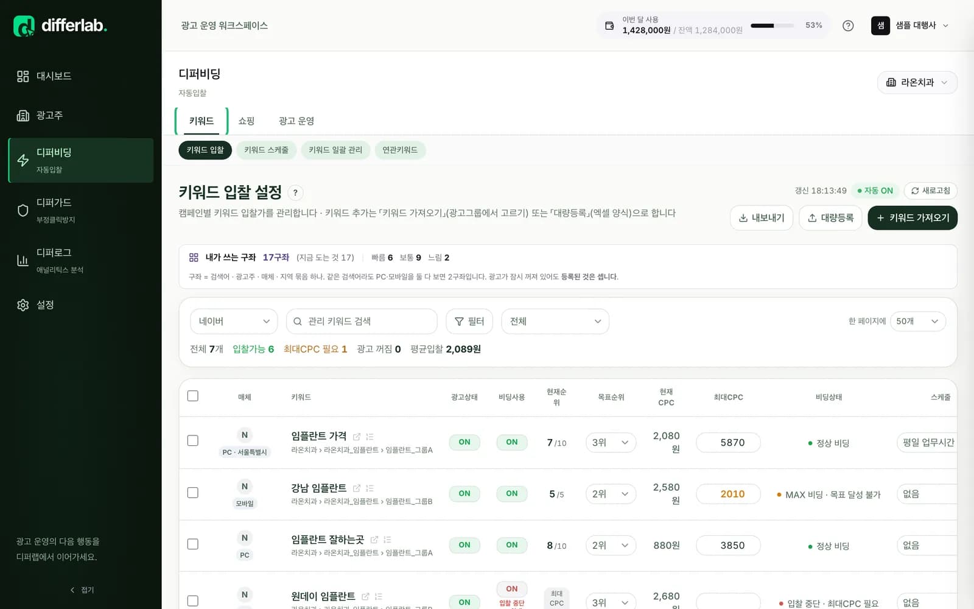Open the 네이버 media dropdown

tap(234, 322)
